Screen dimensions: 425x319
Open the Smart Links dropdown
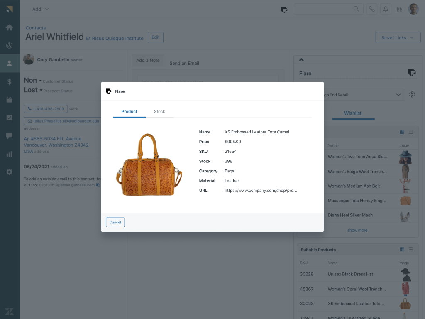pos(398,37)
